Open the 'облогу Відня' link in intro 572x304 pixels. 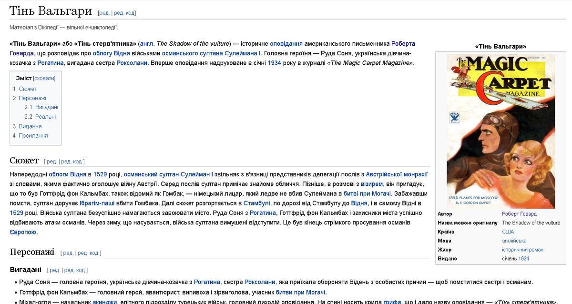pyautogui.click(x=111, y=53)
